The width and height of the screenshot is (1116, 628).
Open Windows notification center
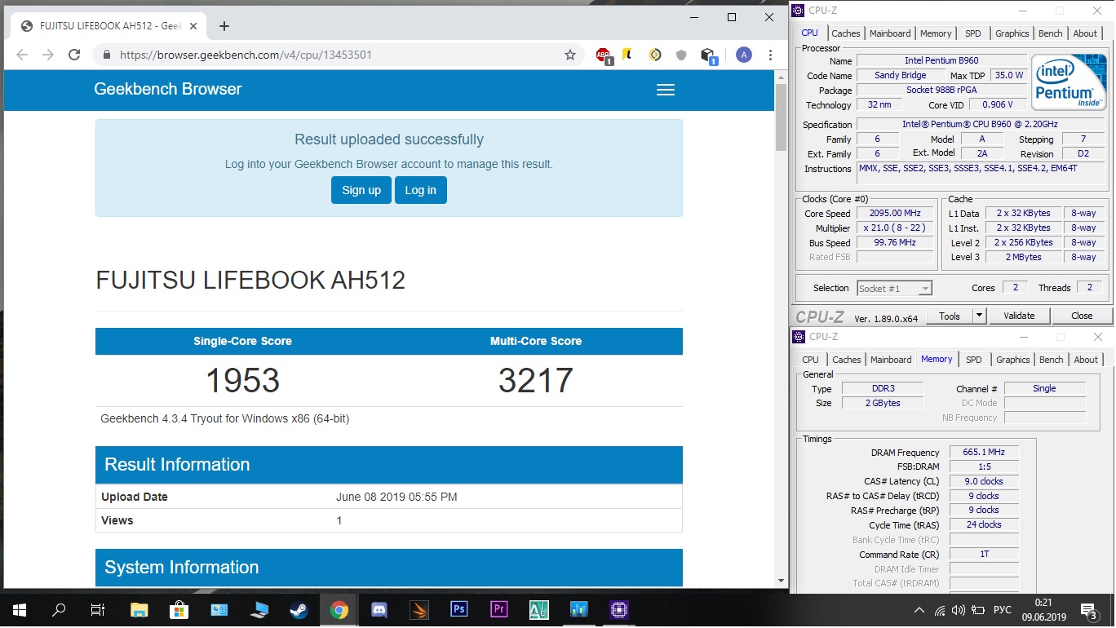1089,609
